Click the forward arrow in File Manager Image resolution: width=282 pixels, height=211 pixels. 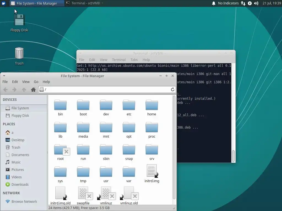click(14, 89)
